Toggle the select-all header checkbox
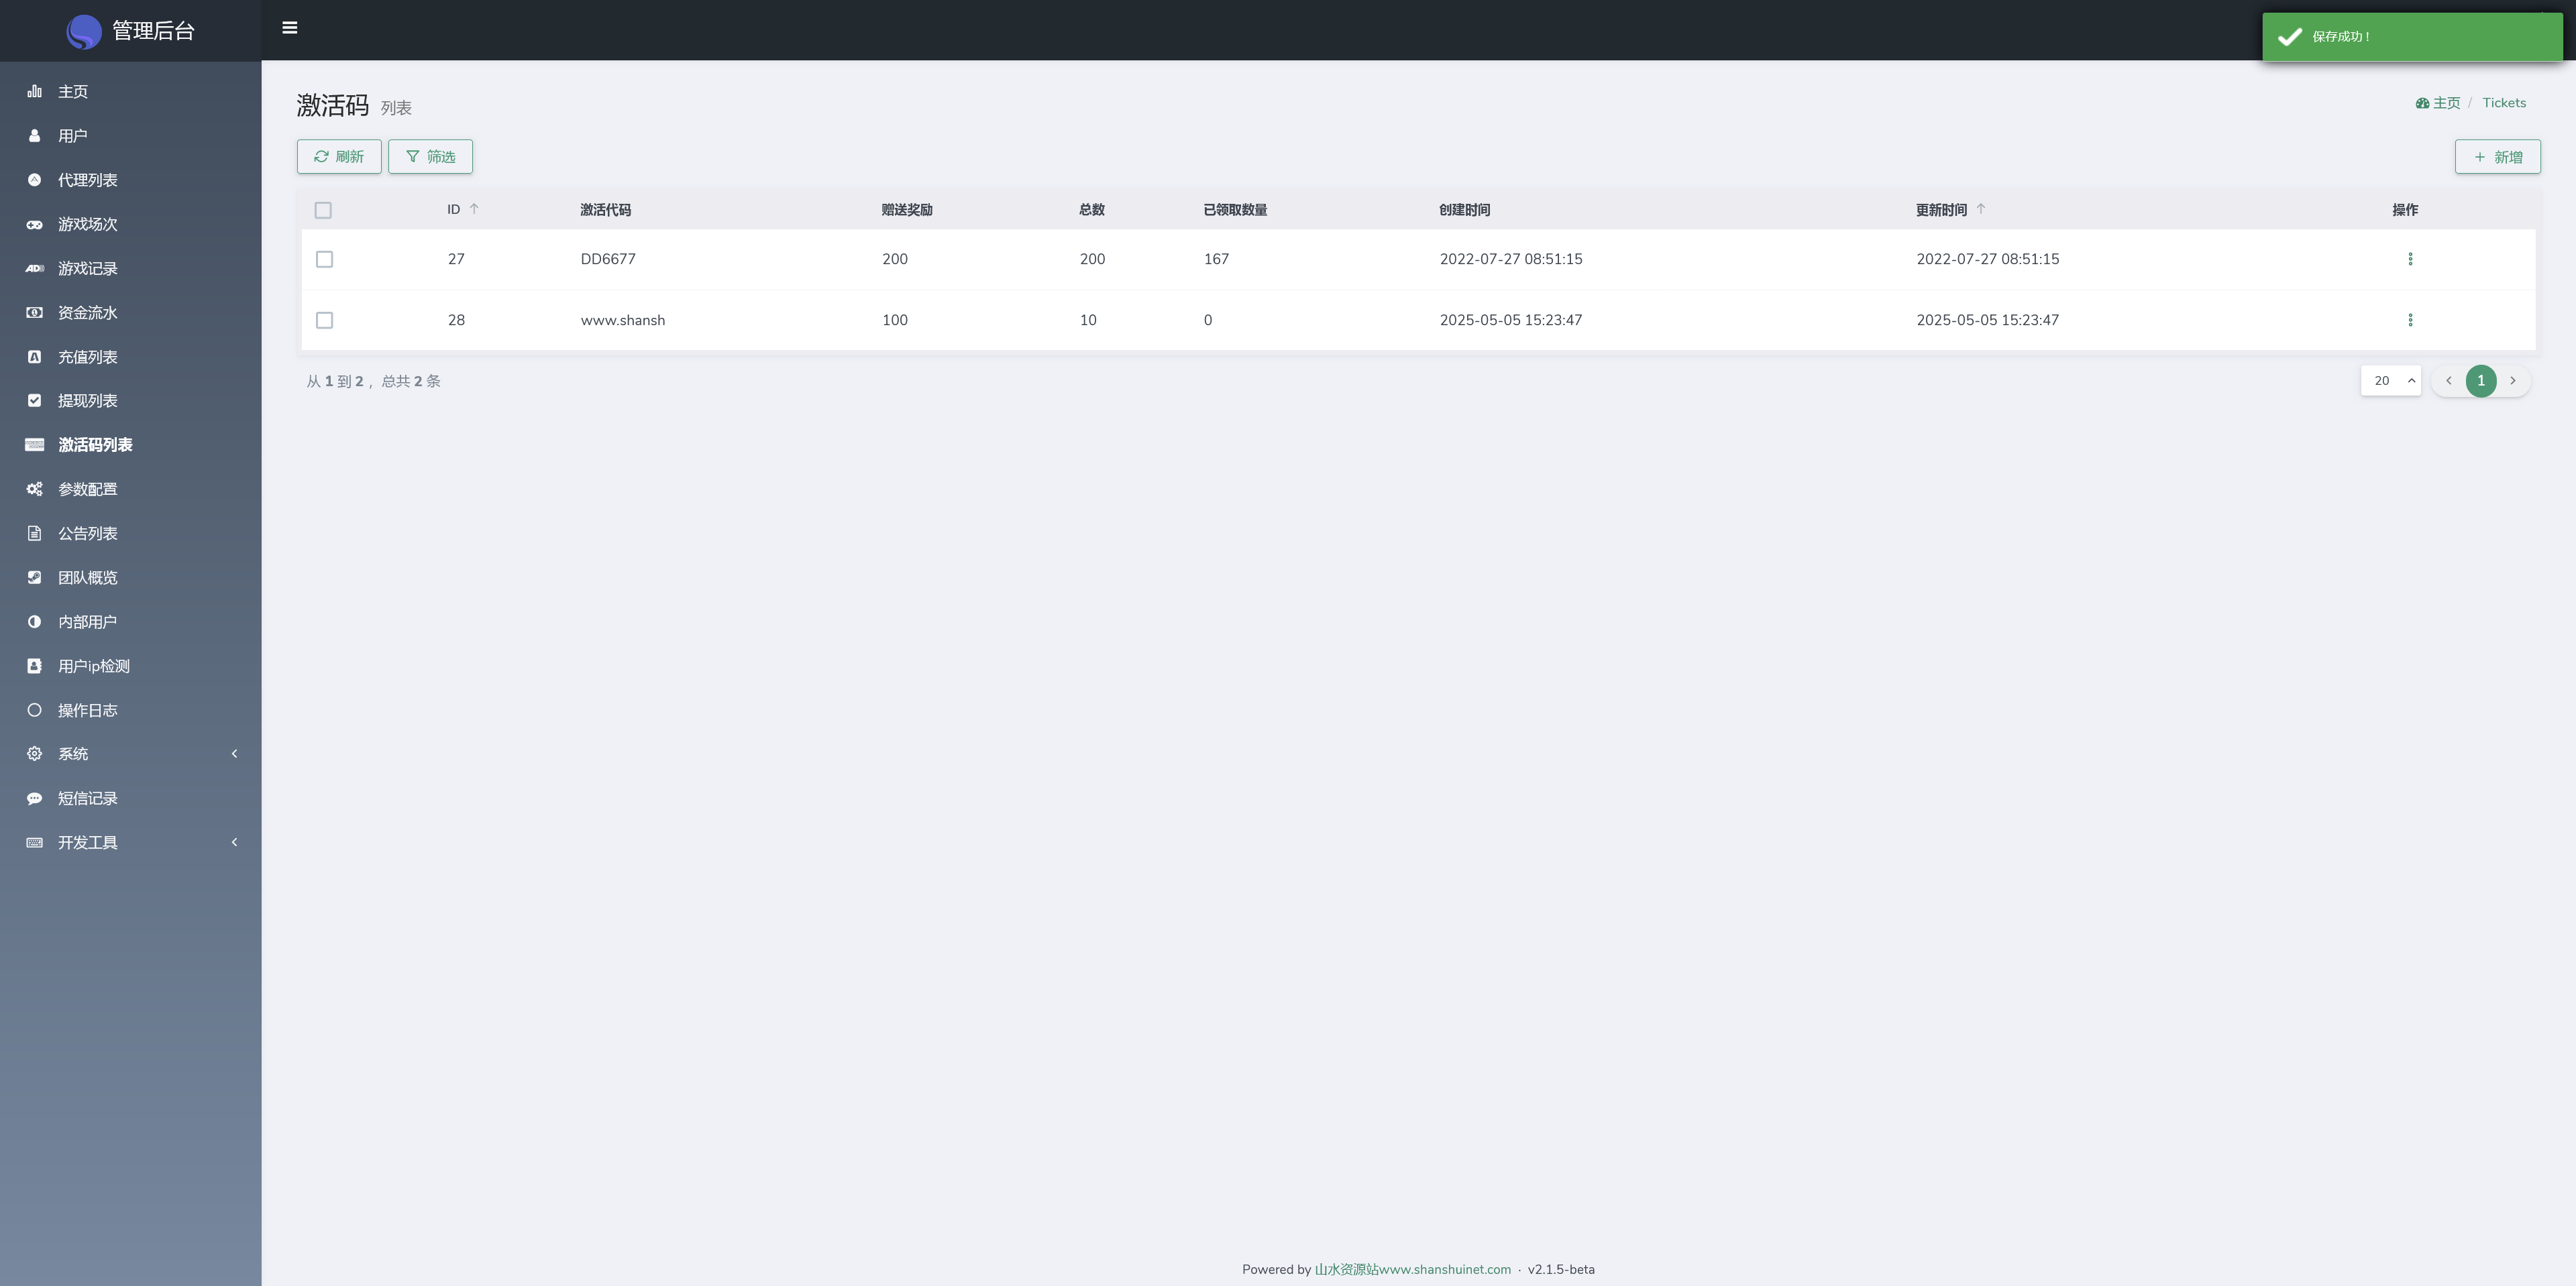Screen dimensions: 2576x1286 [323, 210]
